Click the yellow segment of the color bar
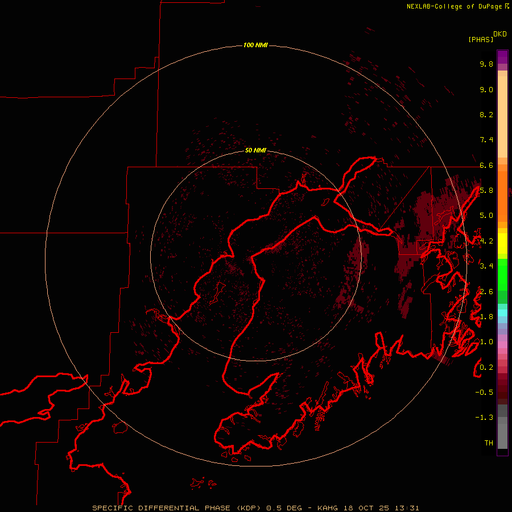Screen dimensions: 512x512 [x=502, y=243]
